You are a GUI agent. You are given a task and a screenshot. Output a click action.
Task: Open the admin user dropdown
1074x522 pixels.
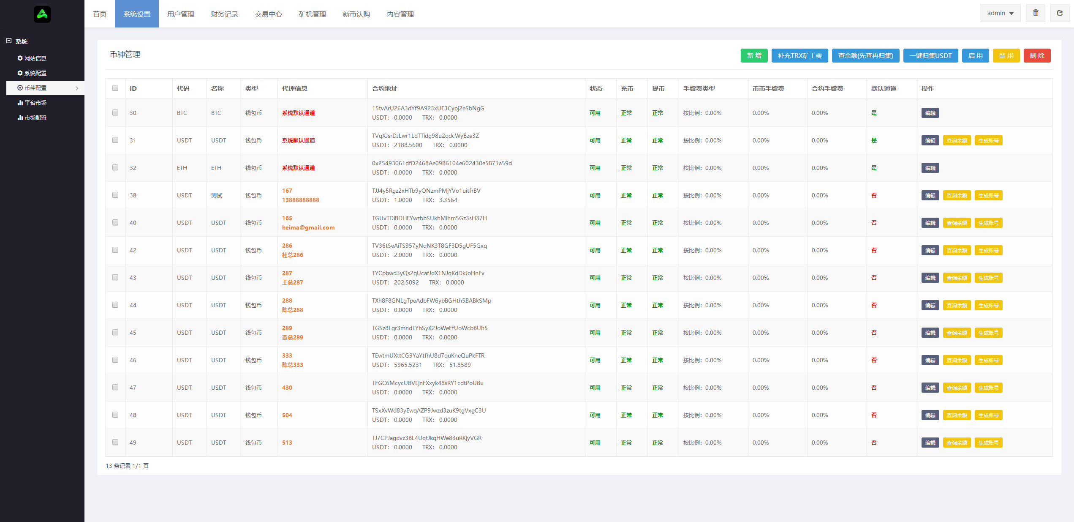coord(1000,13)
